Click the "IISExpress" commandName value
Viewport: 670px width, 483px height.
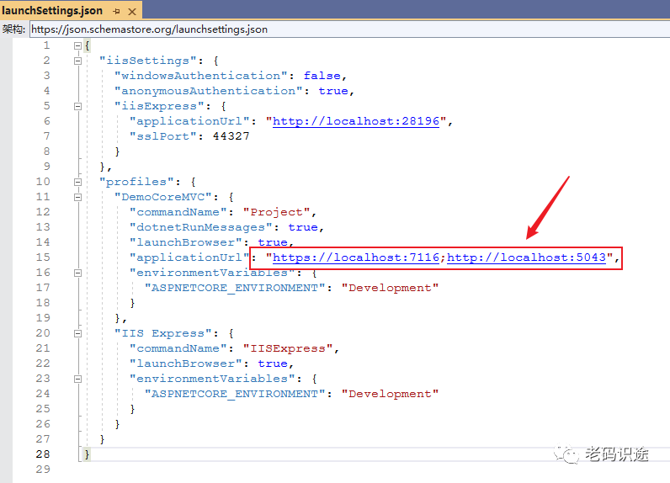288,348
